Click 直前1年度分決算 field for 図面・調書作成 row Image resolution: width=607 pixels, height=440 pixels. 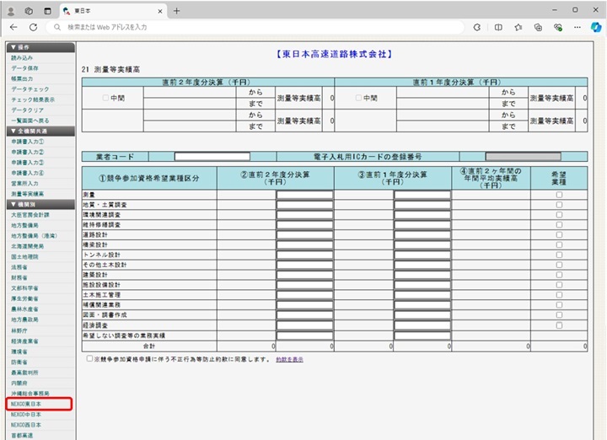coord(422,315)
